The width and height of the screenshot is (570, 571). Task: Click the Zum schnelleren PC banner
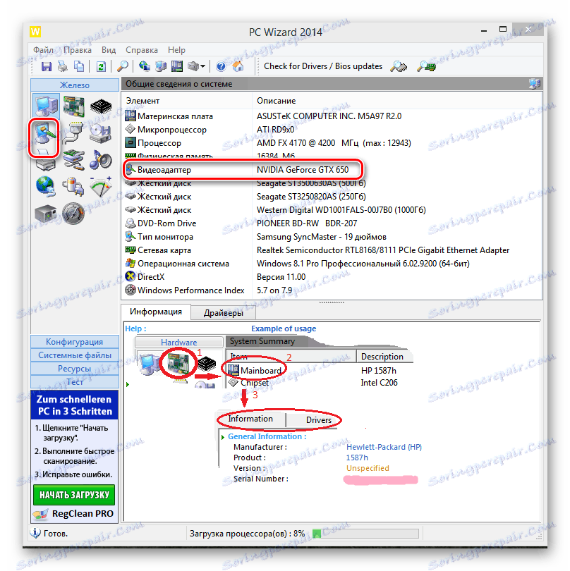pyautogui.click(x=74, y=405)
